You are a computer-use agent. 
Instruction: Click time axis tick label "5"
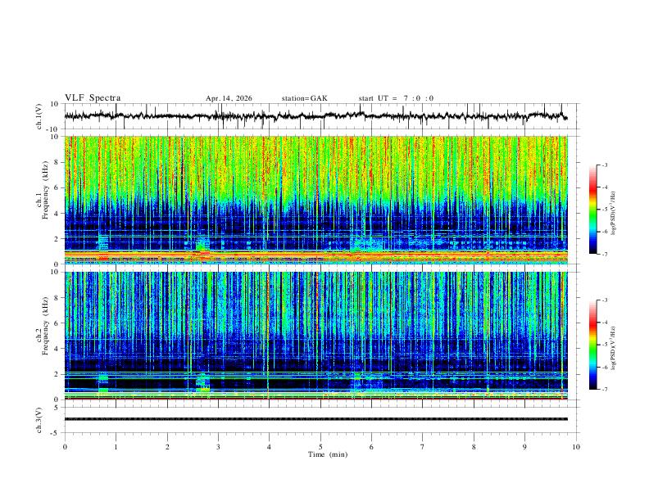320,447
